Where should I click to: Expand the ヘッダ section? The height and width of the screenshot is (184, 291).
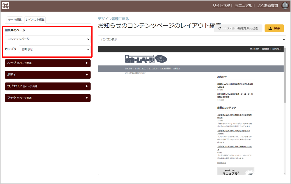[x=47, y=63]
